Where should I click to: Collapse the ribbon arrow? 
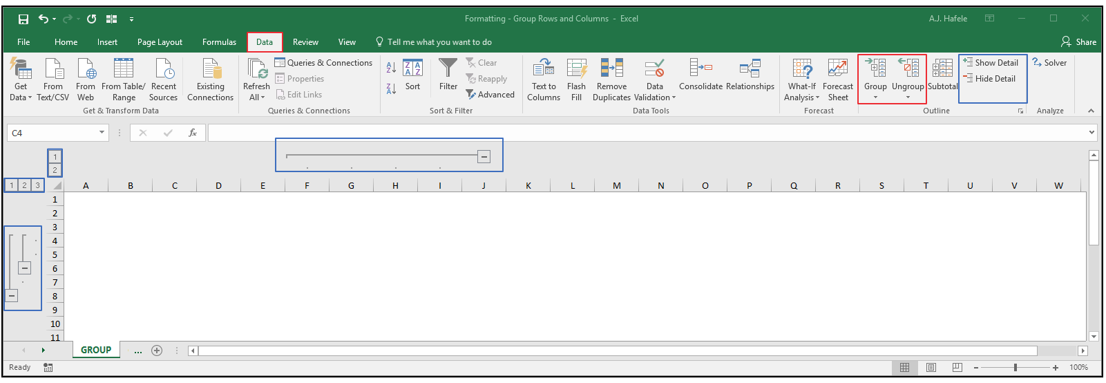(1091, 111)
